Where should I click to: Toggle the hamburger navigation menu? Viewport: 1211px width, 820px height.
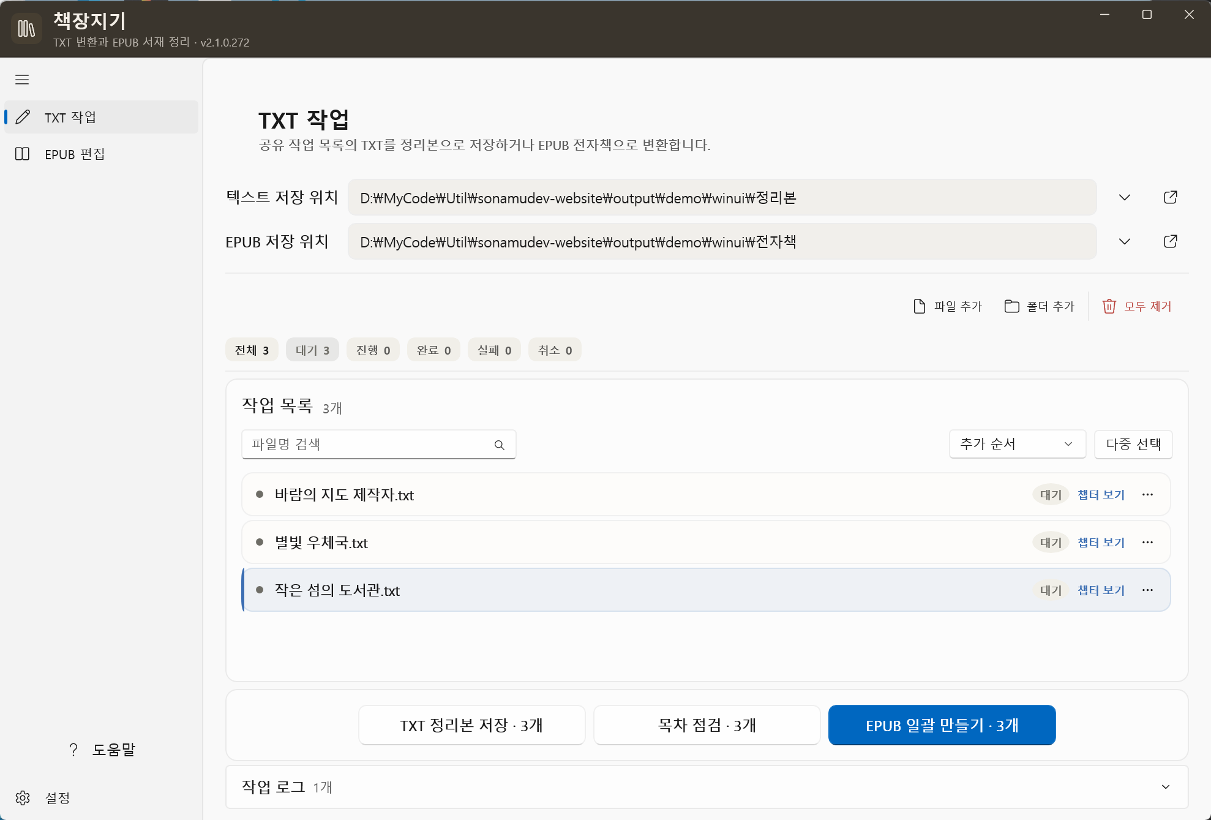pyautogui.click(x=22, y=80)
